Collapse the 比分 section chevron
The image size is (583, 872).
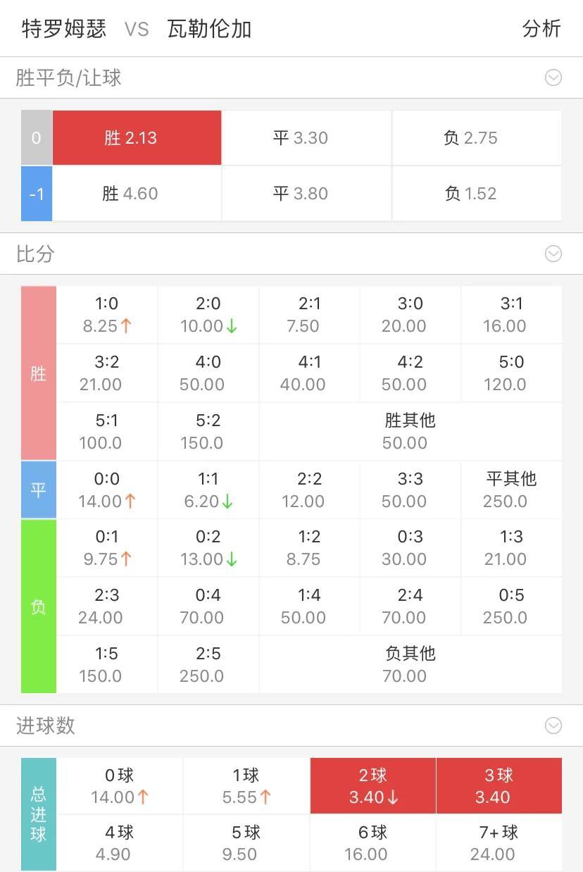[x=553, y=254]
